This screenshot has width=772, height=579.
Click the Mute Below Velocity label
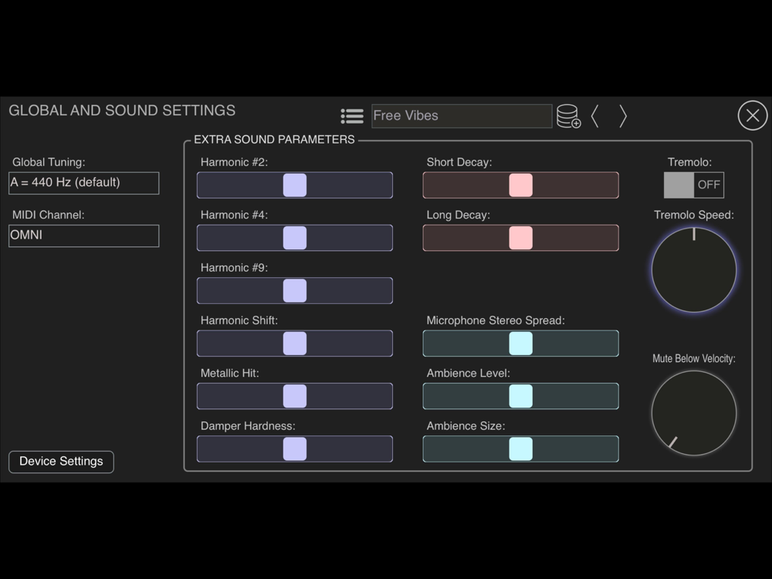[694, 358]
